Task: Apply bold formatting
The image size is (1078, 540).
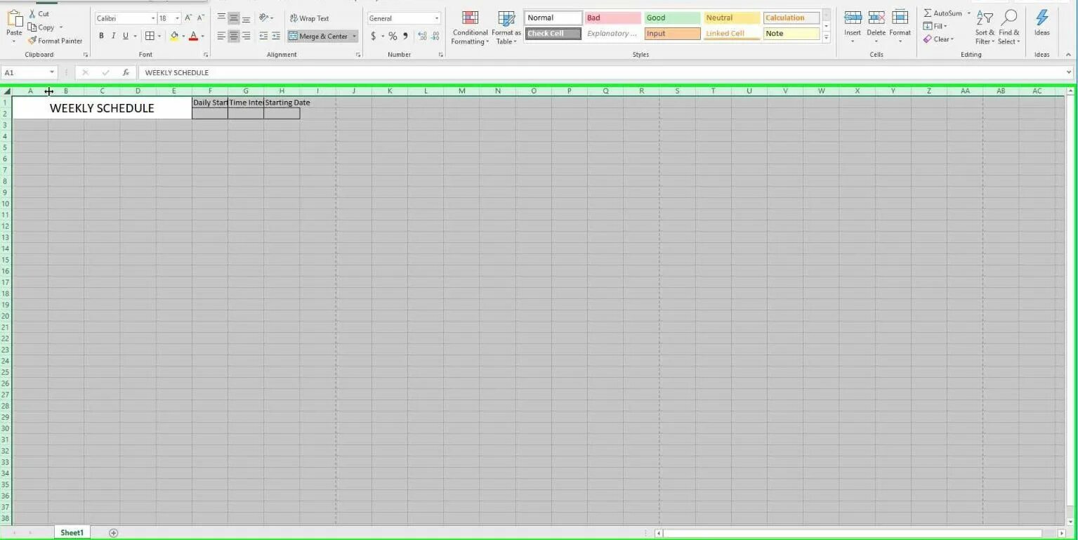Action: pos(101,36)
